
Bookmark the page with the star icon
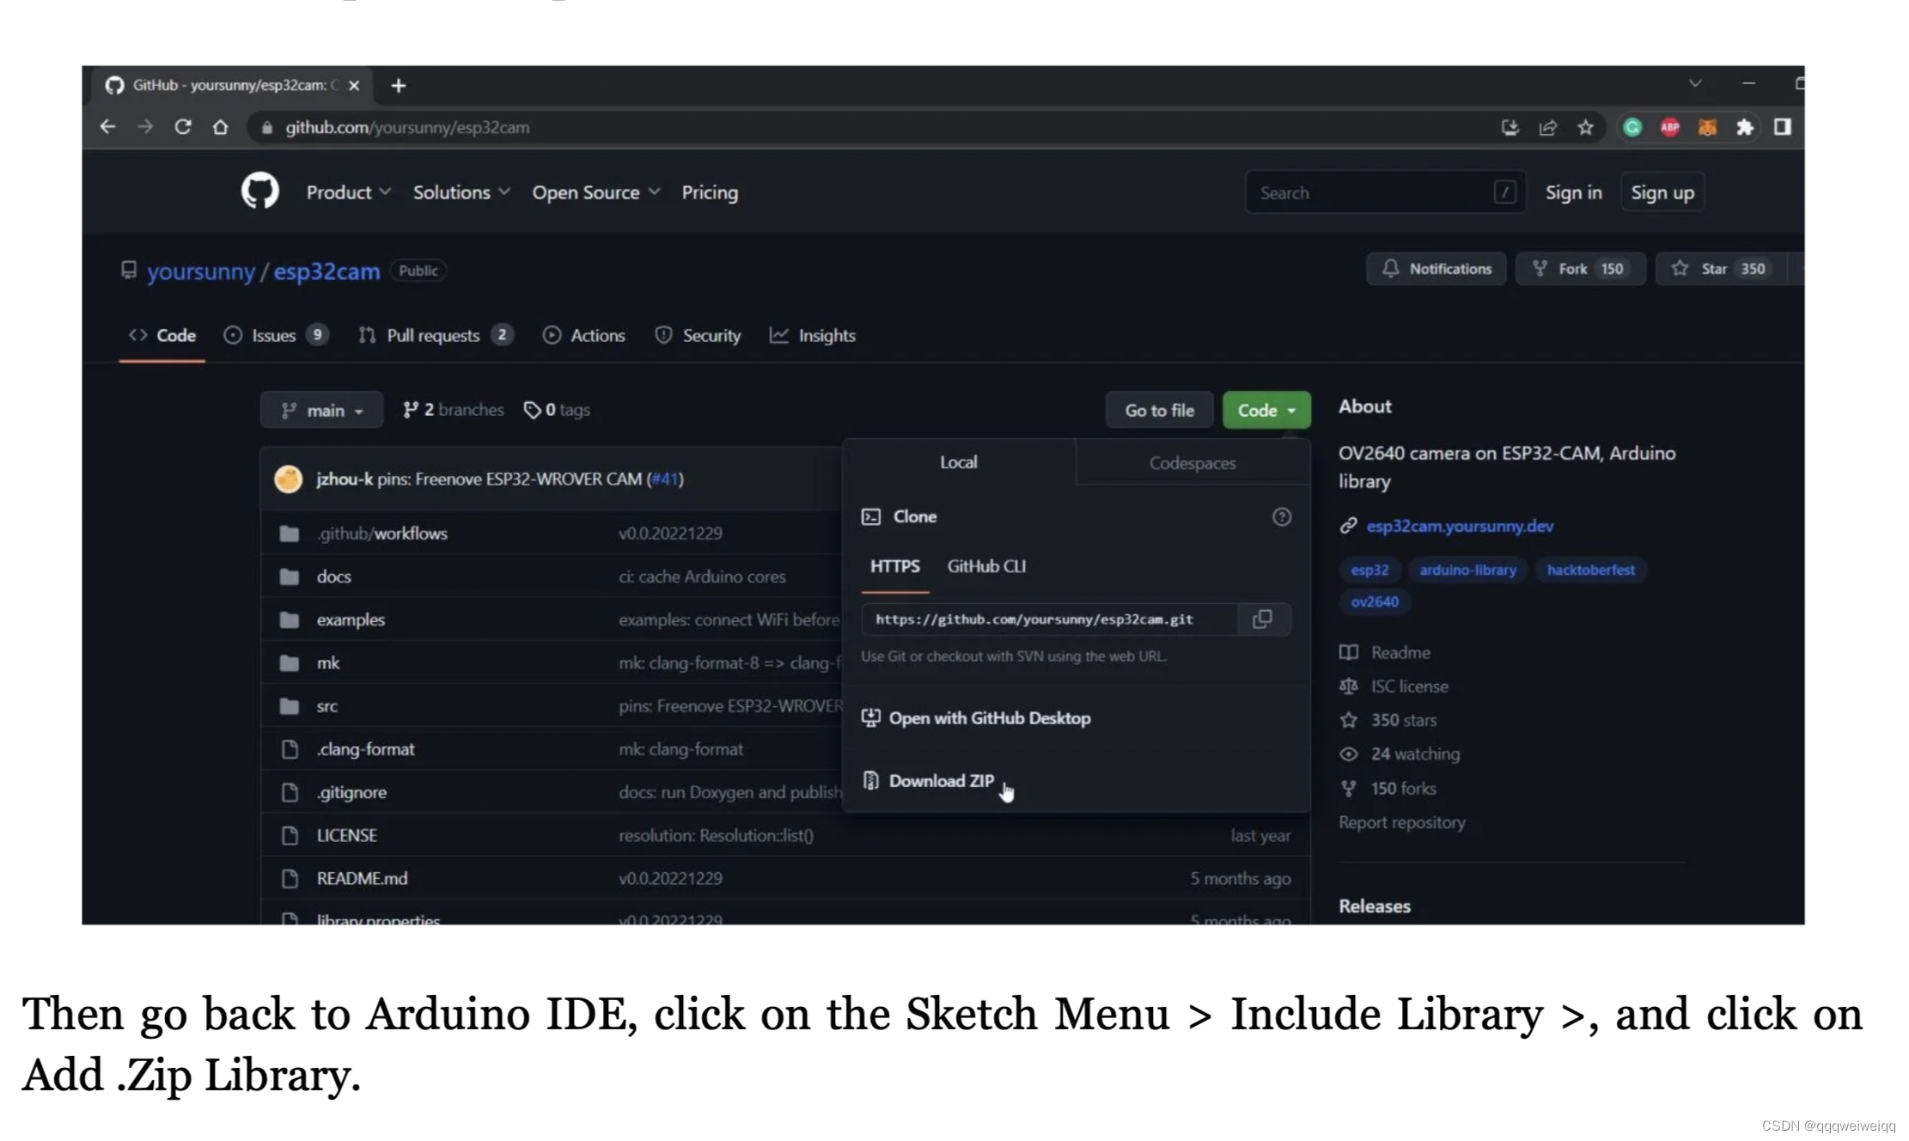click(1585, 127)
